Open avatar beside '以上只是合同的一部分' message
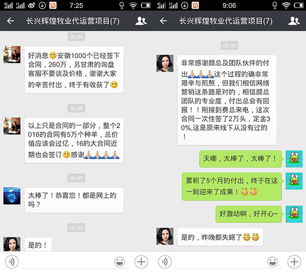 (12, 126)
